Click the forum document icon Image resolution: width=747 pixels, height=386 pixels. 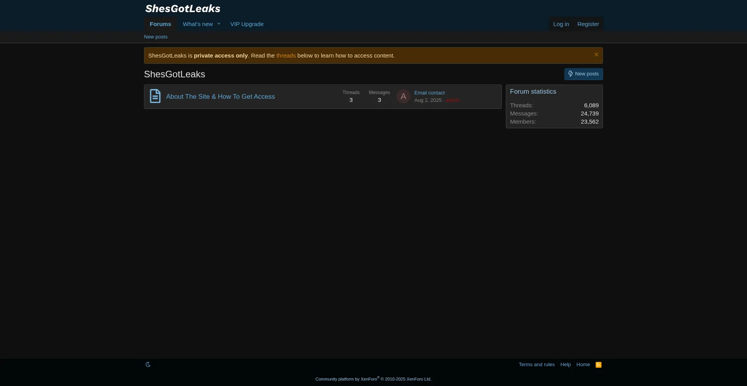tap(155, 96)
